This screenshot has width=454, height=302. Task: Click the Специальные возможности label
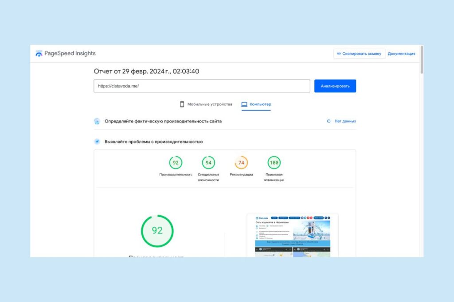[x=208, y=177]
